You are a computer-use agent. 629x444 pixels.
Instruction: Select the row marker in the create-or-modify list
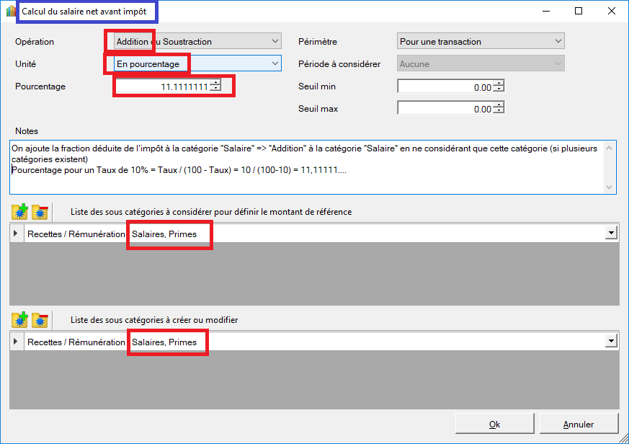coord(17,342)
